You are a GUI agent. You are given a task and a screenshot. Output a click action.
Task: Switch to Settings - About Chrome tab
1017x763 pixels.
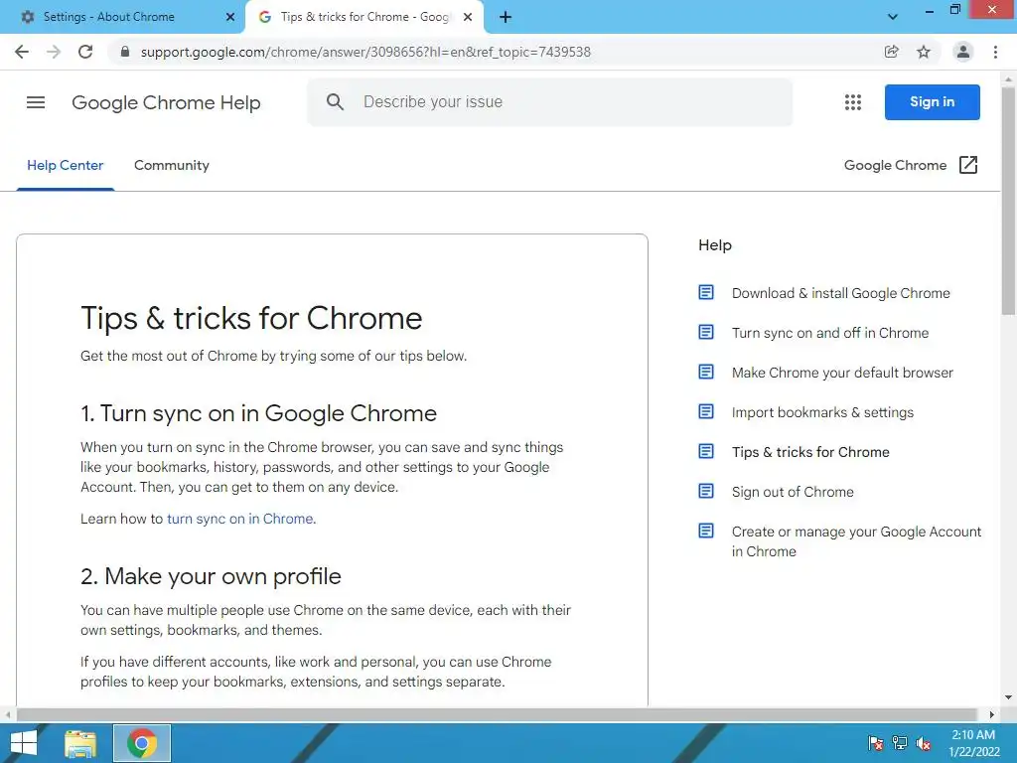pos(121,18)
